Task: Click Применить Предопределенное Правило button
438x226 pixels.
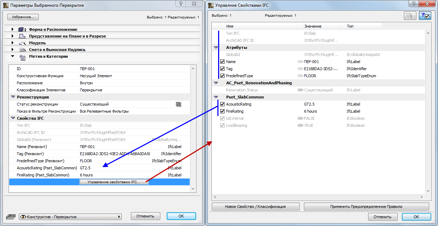Action: click(x=366, y=207)
